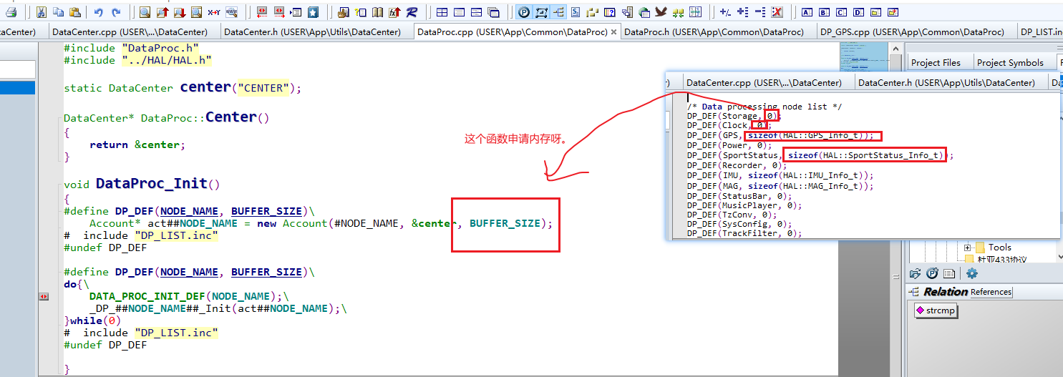This screenshot has height=377, width=1063.
Task: Click the www web search icon
Action: pos(231,12)
